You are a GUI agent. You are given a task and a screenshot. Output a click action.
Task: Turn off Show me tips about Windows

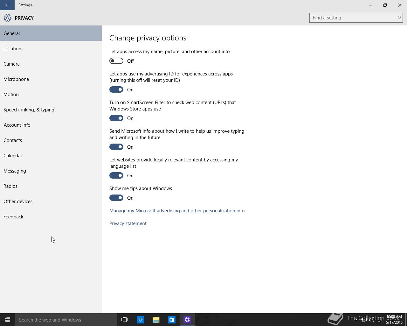(x=116, y=198)
